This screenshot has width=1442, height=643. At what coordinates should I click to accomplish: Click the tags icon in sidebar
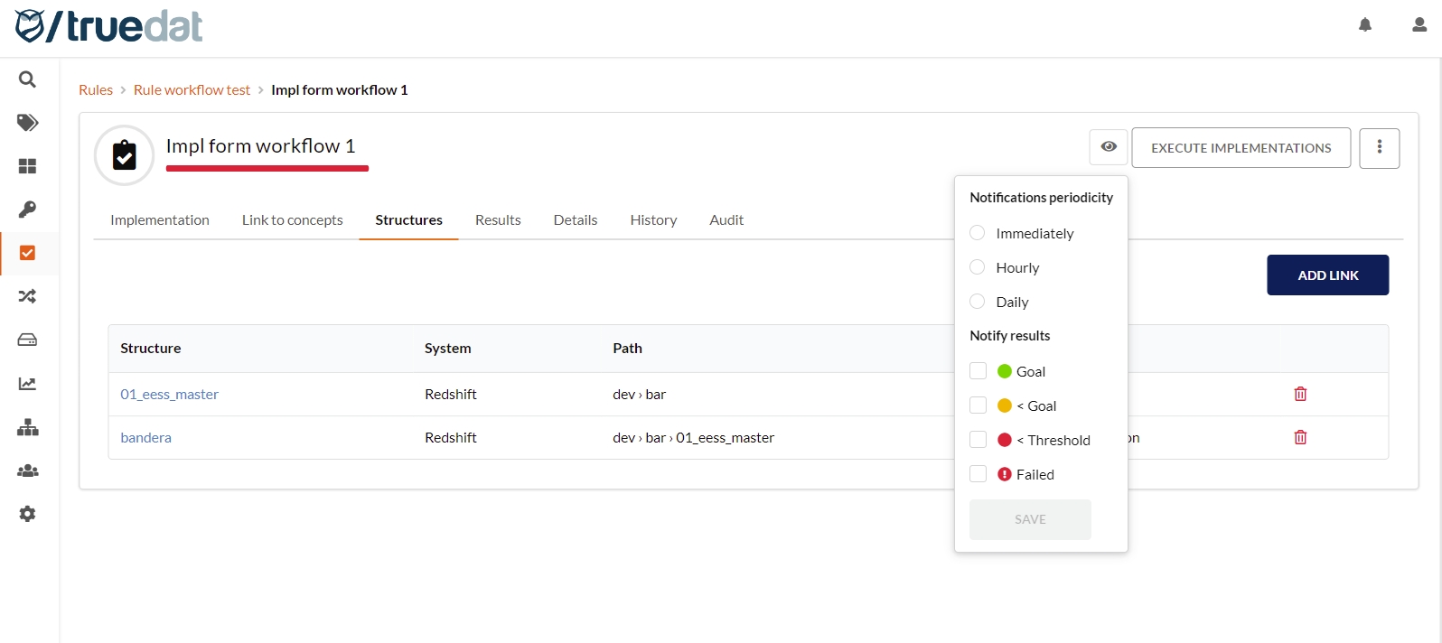pyautogui.click(x=27, y=123)
